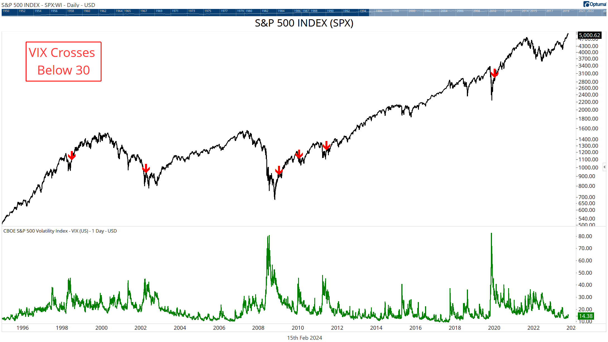This screenshot has width=608, height=342.
Task: Click 2000 on the bottom date axis
Action: pyautogui.click(x=102, y=328)
